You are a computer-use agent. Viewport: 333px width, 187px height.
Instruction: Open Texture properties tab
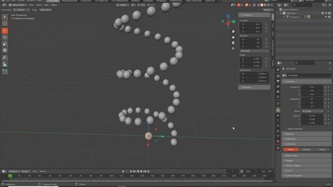278,148
